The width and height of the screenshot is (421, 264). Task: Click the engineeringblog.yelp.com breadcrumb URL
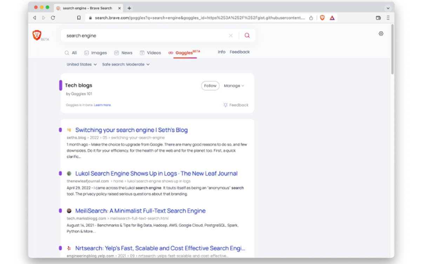pos(147,256)
